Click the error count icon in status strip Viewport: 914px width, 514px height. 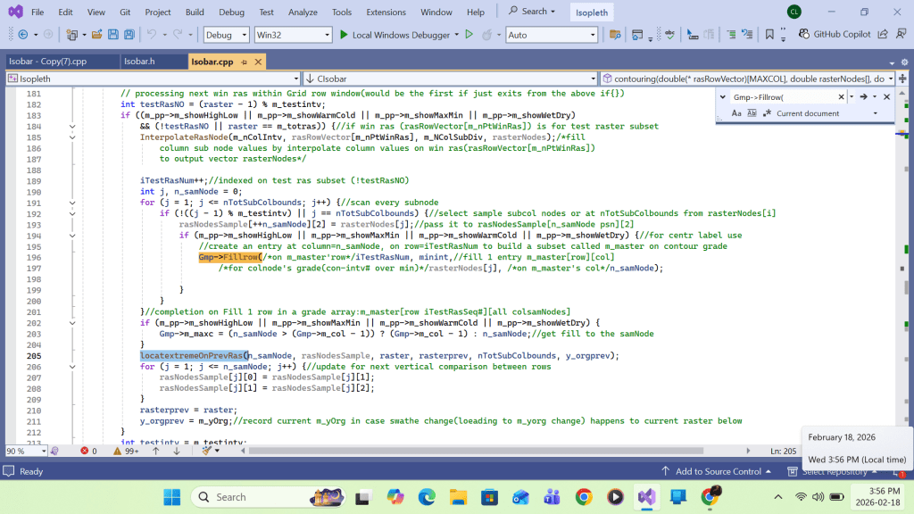tap(85, 452)
